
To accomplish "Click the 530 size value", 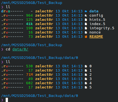I will point(29,66).
